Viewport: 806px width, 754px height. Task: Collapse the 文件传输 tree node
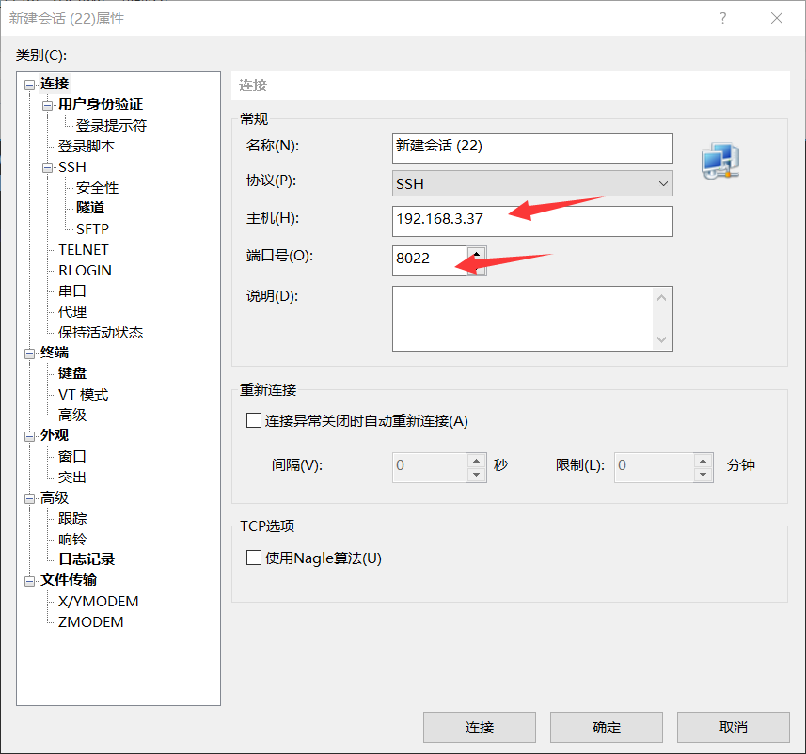click(30, 581)
